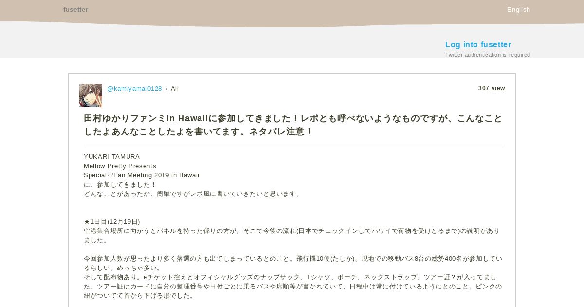Image resolution: width=584 pixels, height=307 pixels.
Task: Click Log into fusetter
Action: point(478,45)
